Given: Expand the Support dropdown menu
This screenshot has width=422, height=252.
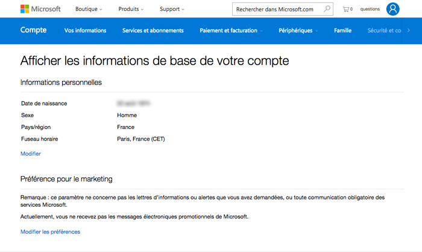Looking at the screenshot, I should (x=172, y=9).
